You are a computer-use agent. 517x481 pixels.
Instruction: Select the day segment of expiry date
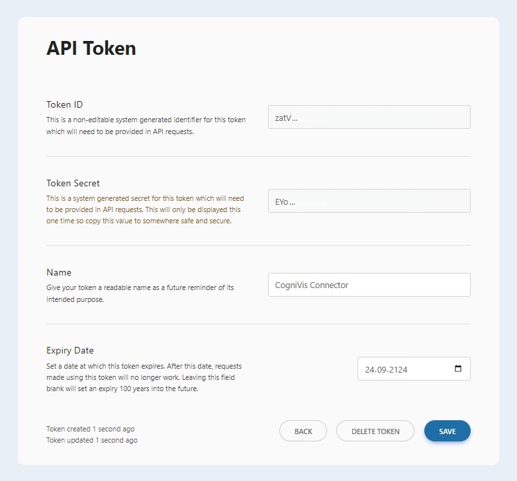pos(370,369)
